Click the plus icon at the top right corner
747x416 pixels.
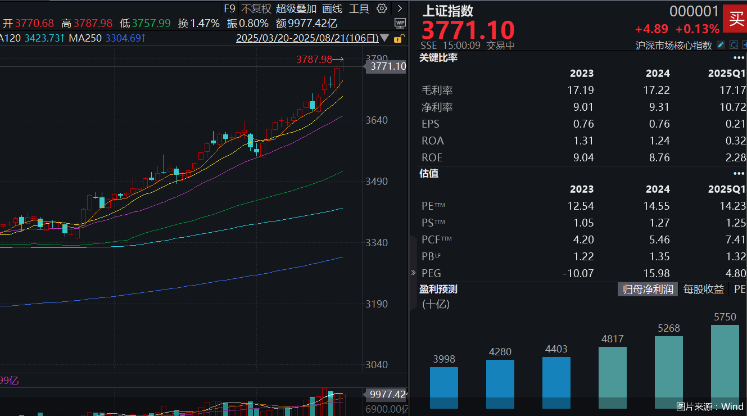[x=745, y=44]
